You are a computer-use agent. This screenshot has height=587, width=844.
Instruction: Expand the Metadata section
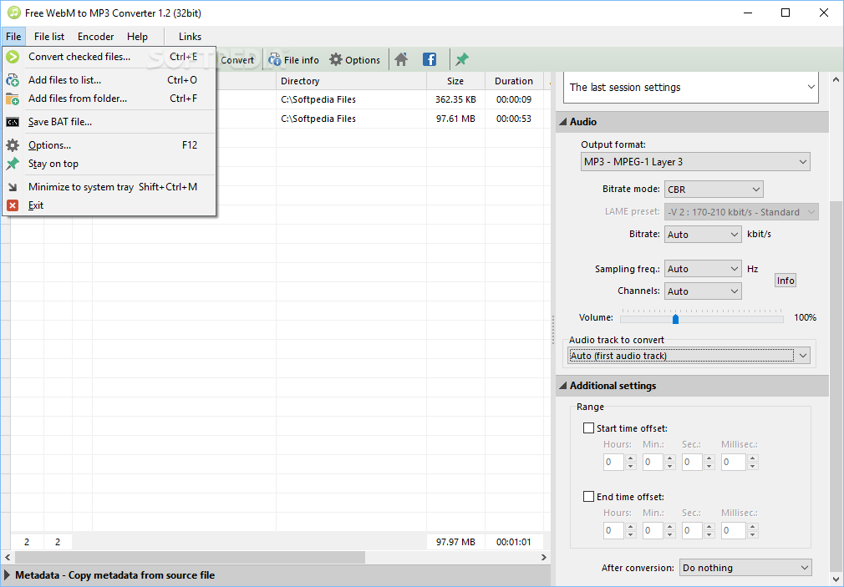coord(8,575)
